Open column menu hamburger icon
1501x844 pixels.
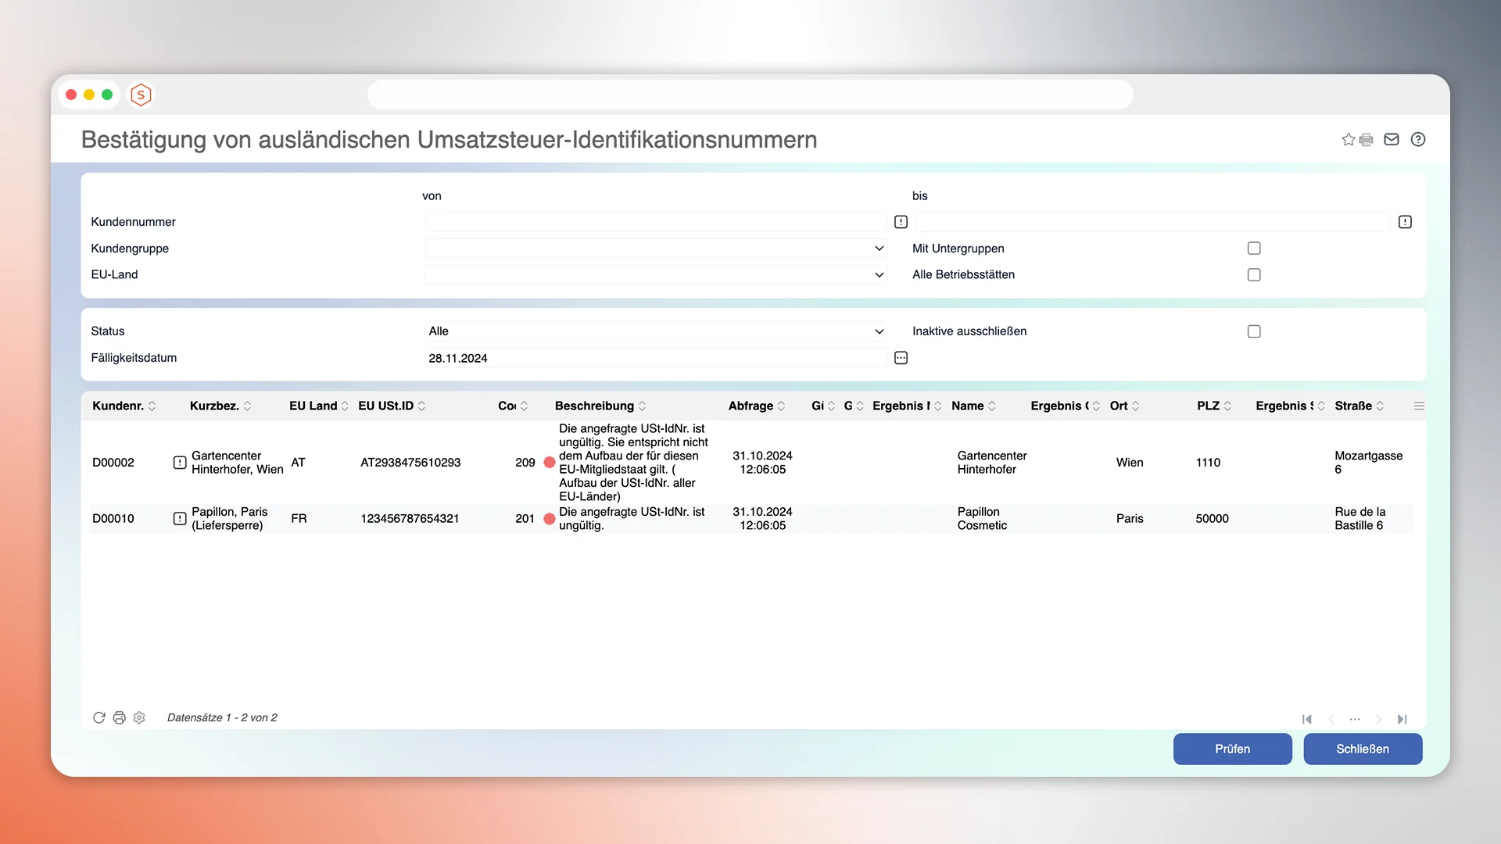(1419, 406)
